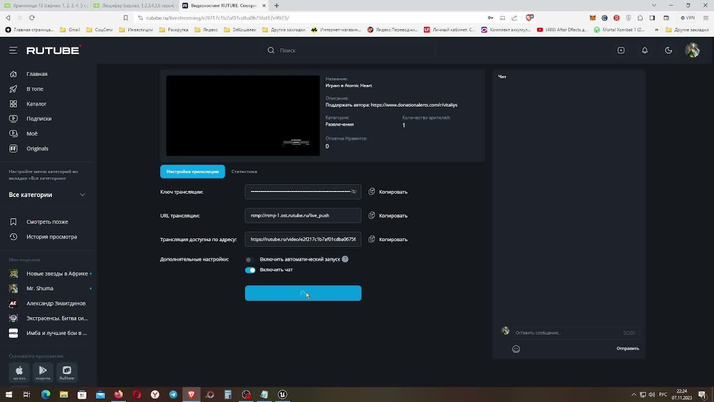Click App Store download icon
The image size is (714, 402).
[x=19, y=372]
